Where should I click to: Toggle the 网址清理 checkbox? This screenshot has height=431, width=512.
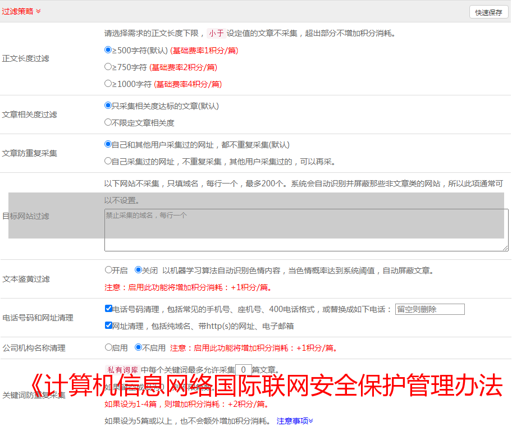[109, 325]
